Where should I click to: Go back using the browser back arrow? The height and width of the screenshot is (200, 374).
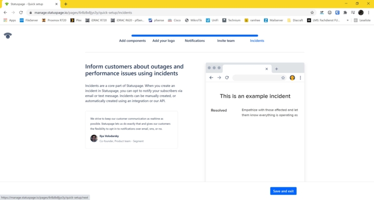5,12
